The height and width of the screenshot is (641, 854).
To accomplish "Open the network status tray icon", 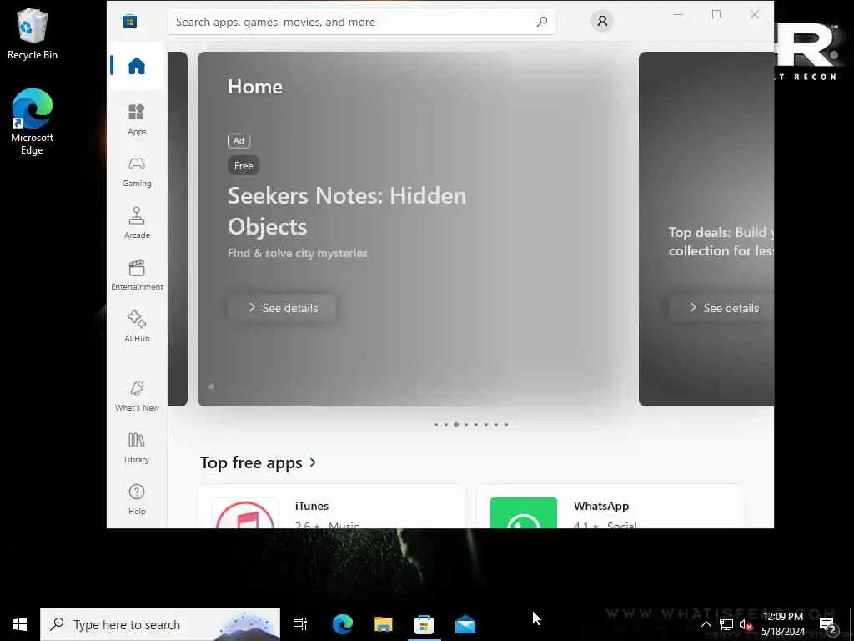I will pos(726,624).
